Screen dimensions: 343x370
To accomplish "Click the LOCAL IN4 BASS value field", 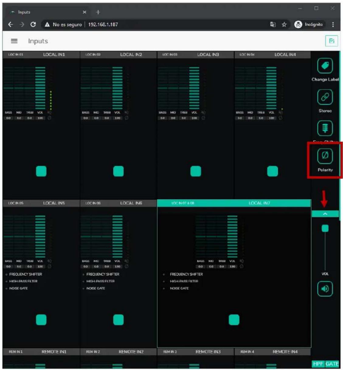I will 240,118.
